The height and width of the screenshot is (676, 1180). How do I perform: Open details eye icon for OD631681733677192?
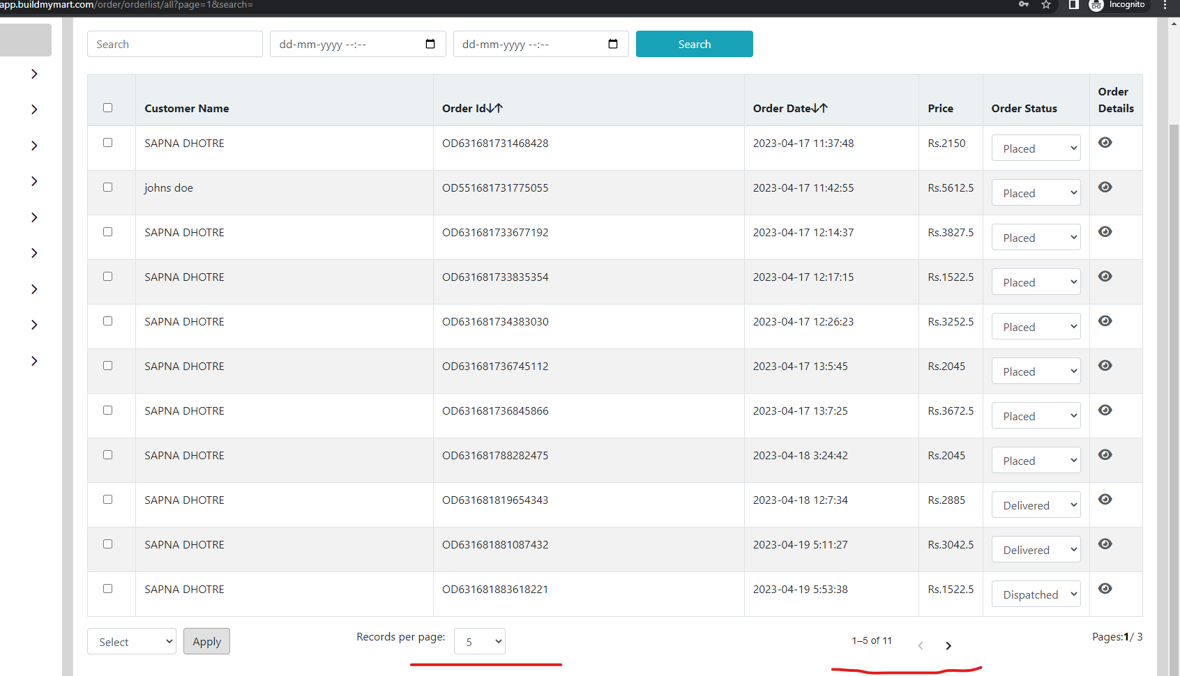[x=1105, y=231]
